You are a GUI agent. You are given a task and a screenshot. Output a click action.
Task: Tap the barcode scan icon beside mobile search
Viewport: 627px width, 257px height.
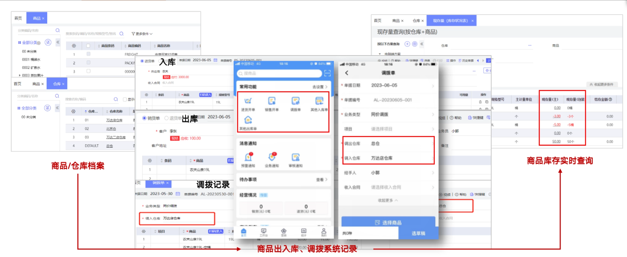pyautogui.click(x=327, y=73)
